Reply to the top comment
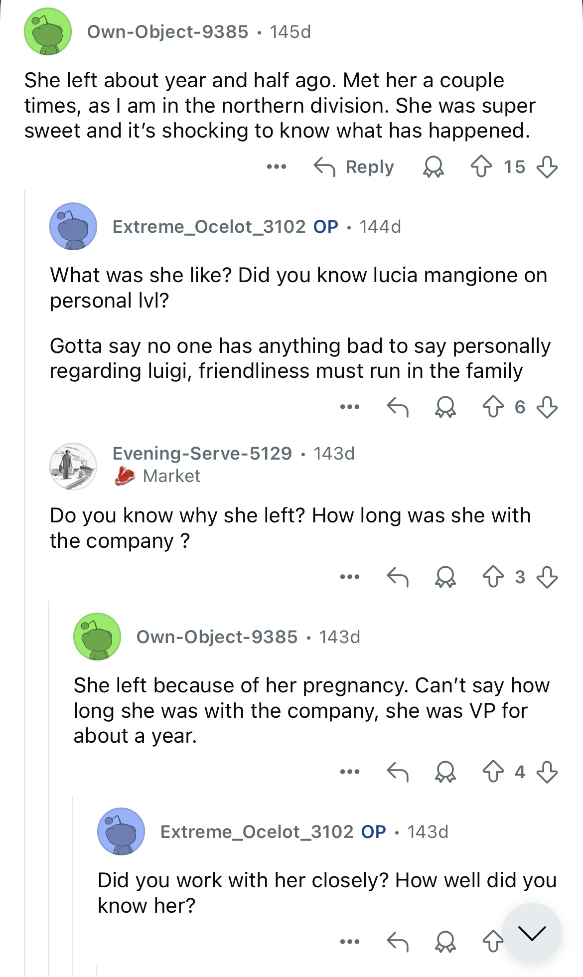 tap(354, 166)
